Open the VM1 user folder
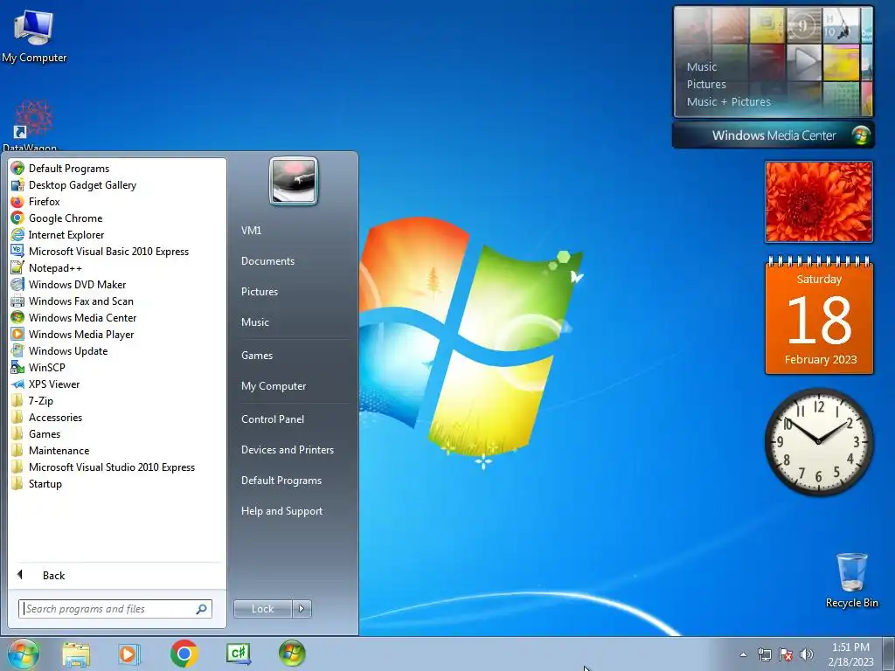 point(251,231)
